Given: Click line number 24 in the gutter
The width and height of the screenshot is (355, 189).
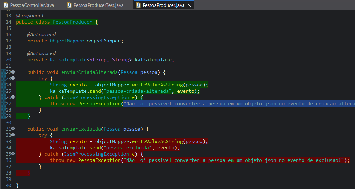Looking at the screenshot, I should pyautogui.click(x=8, y=85).
